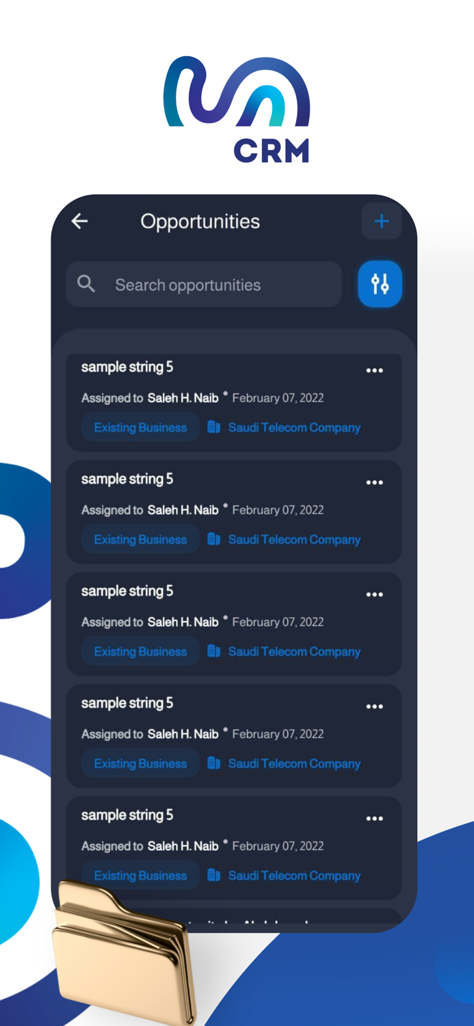Open the three-dot menu on the fourth card
This screenshot has width=474, height=1026.
tap(375, 706)
